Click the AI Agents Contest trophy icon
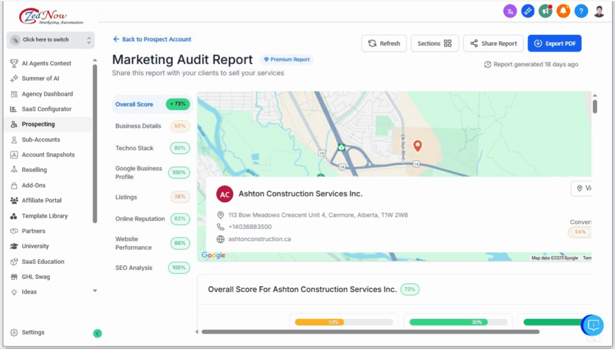Viewport: 615px width, 350px height. [x=14, y=63]
